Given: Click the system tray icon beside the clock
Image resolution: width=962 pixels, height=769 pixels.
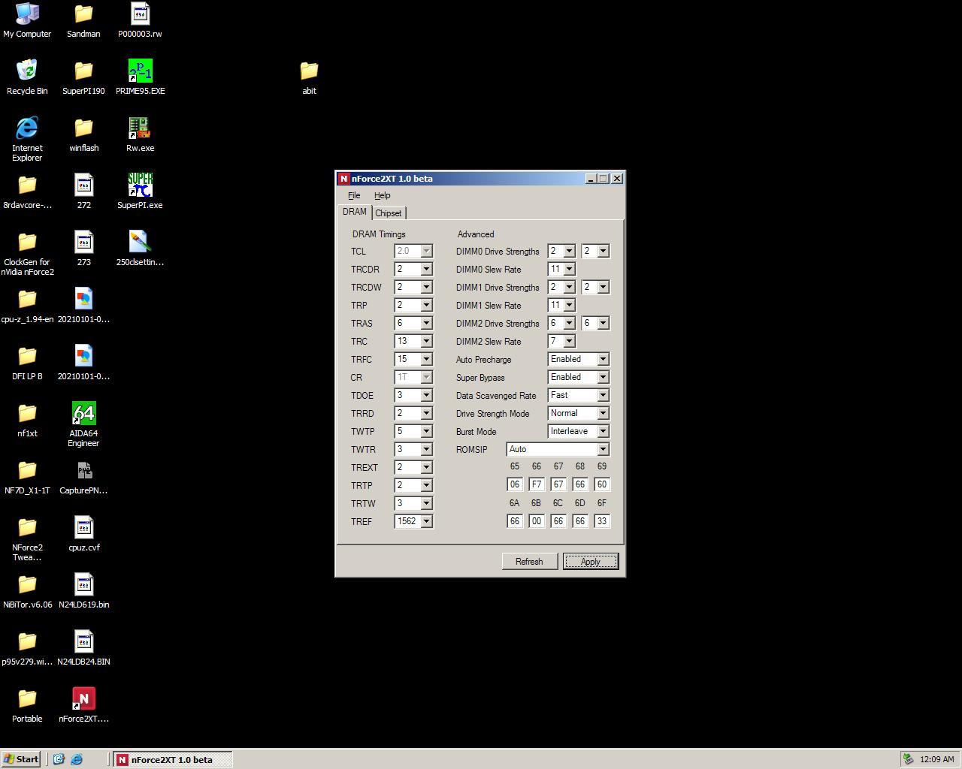Looking at the screenshot, I should coord(908,759).
